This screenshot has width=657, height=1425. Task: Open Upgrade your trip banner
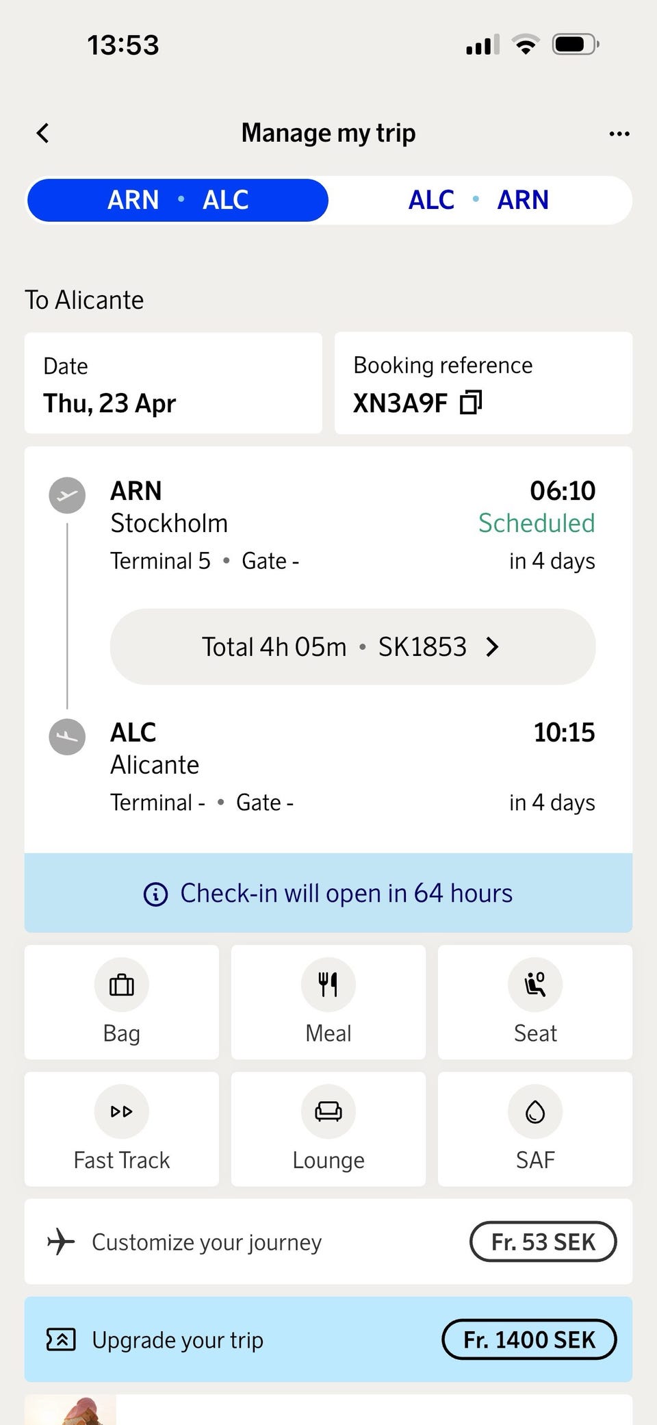click(x=178, y=1339)
